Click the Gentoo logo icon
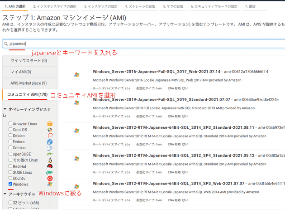Viewport: 285px width, 214px height. (50, 148)
